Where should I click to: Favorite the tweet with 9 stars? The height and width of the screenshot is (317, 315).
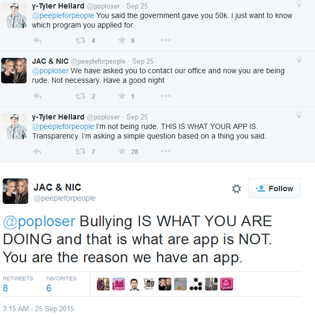(x=122, y=40)
